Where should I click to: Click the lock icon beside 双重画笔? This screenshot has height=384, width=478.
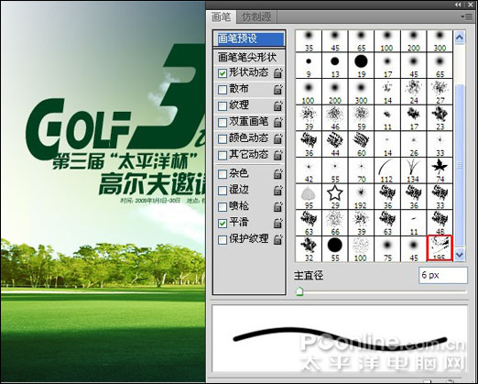click(x=278, y=122)
